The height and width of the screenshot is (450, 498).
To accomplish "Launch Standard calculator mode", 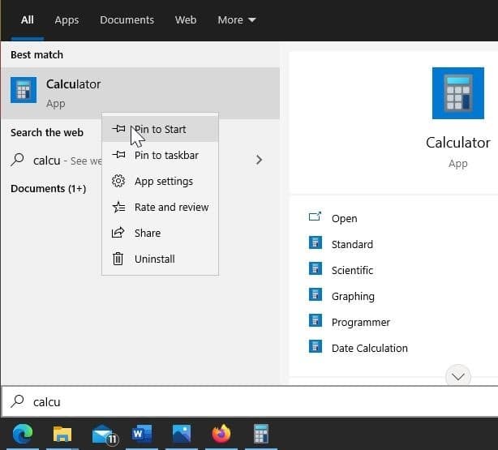I will [352, 244].
